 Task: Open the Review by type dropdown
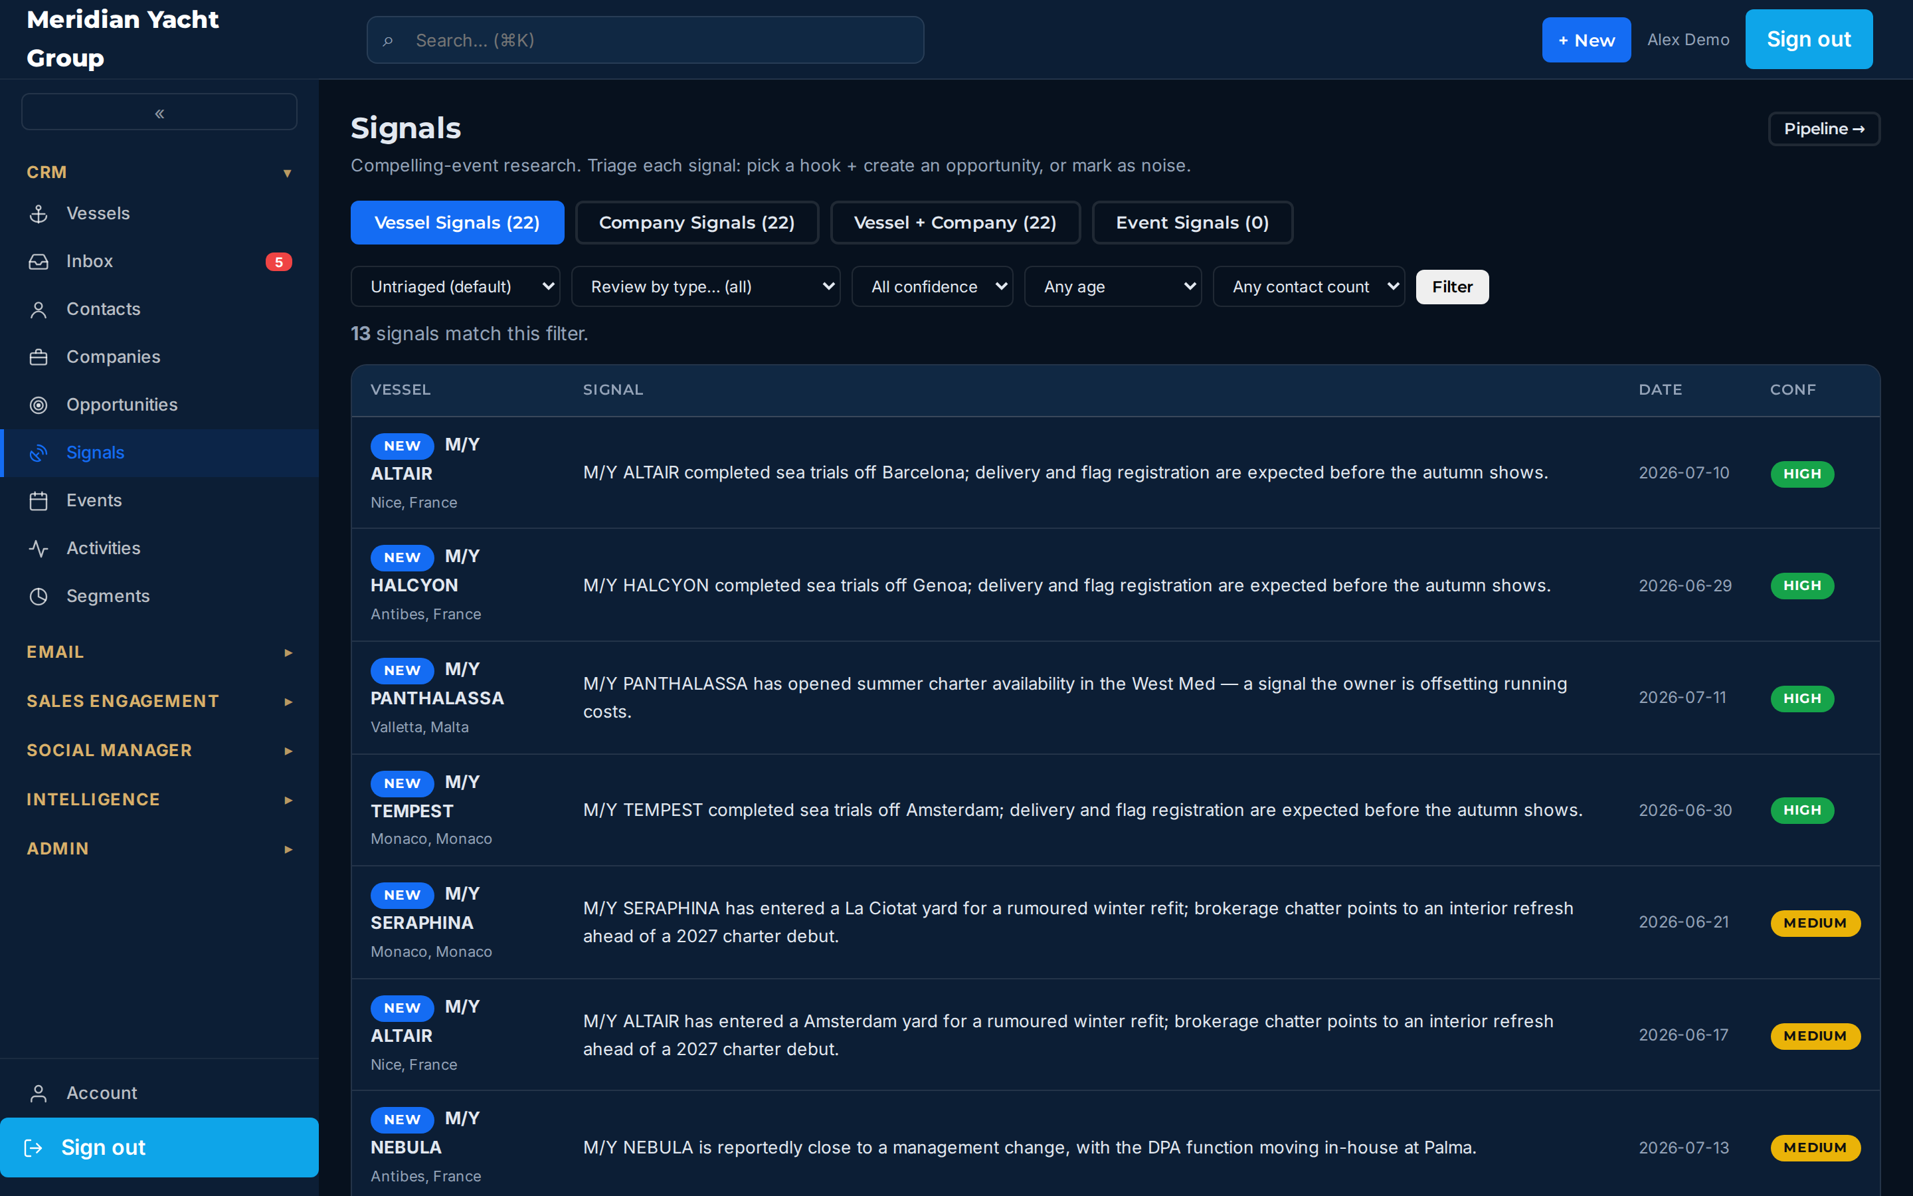point(705,286)
